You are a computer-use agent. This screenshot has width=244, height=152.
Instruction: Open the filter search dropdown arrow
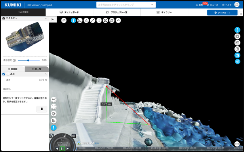(152, 5)
